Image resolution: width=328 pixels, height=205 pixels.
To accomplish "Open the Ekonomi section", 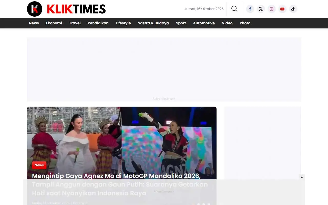I will click(54, 23).
